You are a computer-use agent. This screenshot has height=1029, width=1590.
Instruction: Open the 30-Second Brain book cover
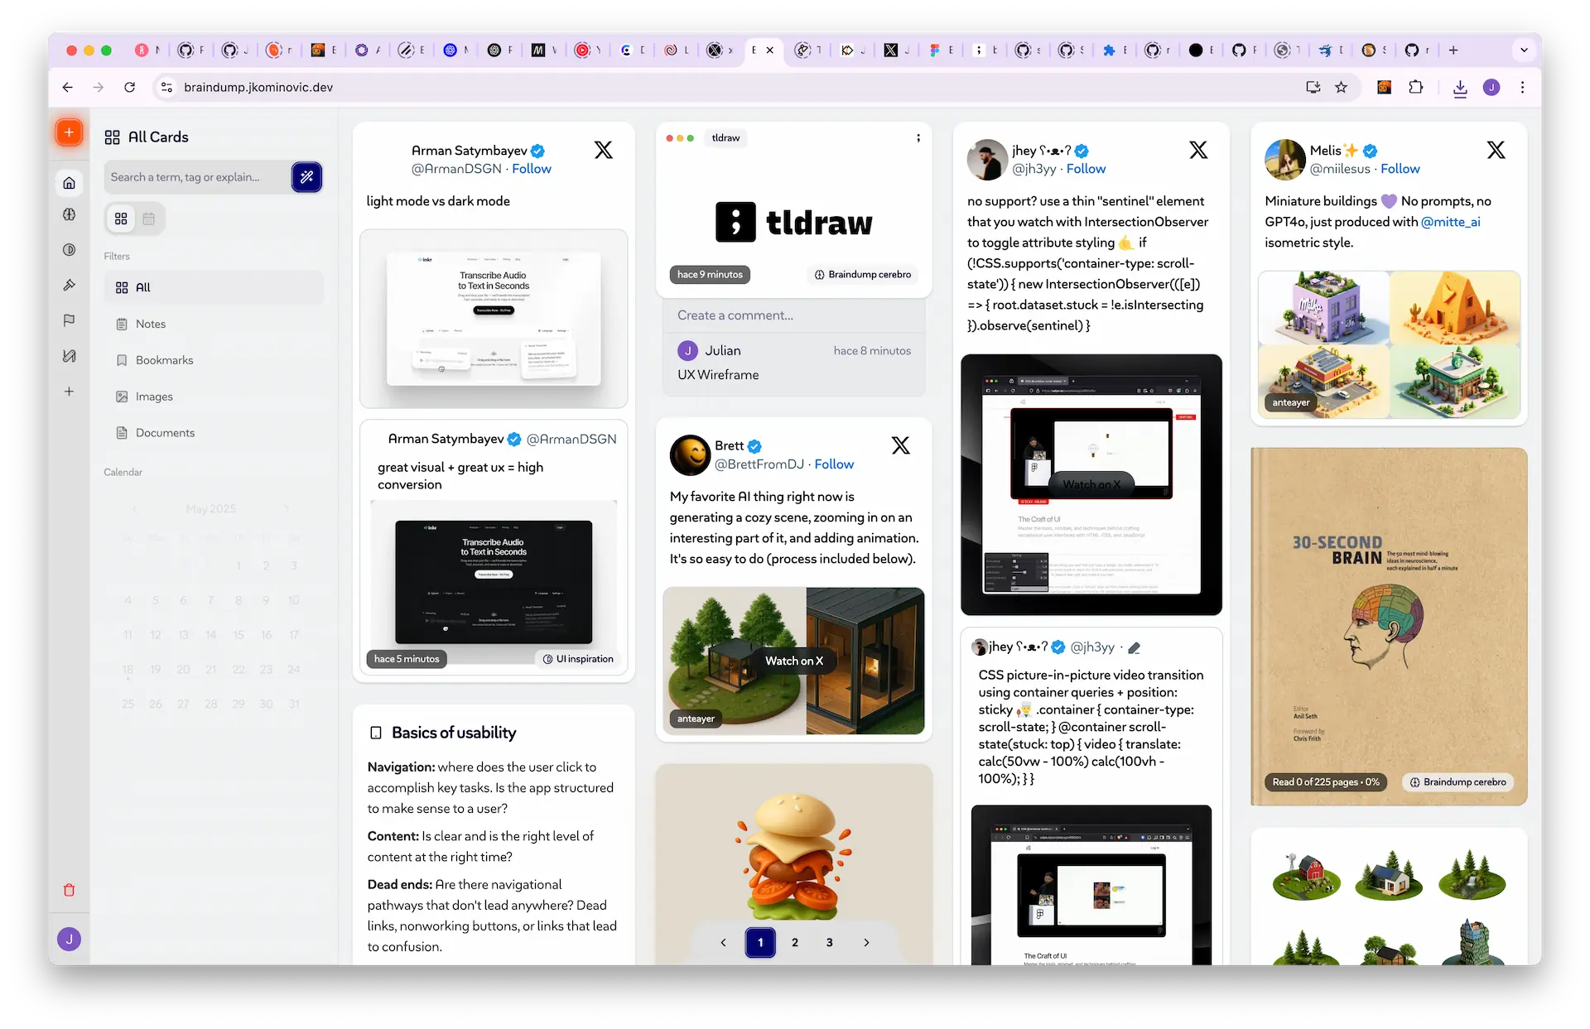point(1389,627)
